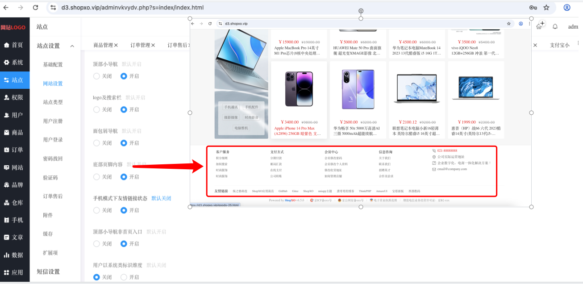Open the saved passwords key icon

pos(533,8)
